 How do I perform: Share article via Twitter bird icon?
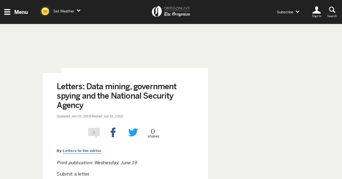133,132
